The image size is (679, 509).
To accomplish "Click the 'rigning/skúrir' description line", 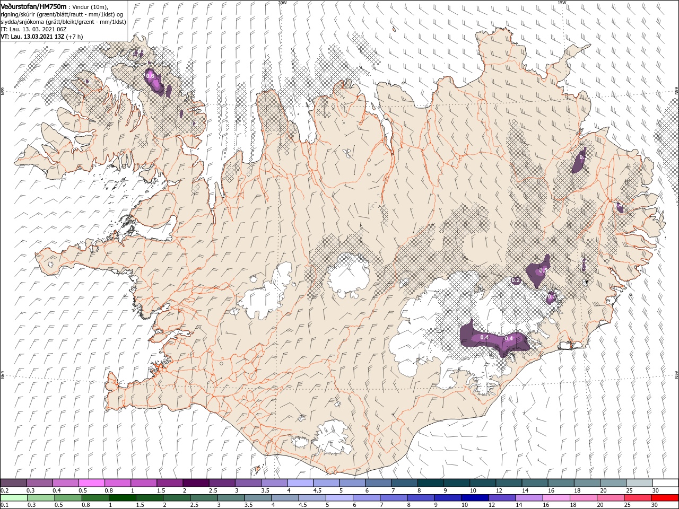I will (61, 14).
